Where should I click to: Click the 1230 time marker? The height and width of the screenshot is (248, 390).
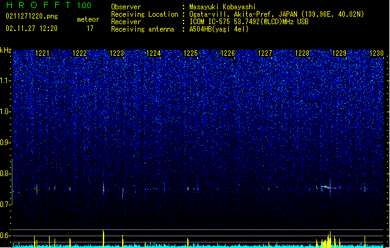pos(376,53)
